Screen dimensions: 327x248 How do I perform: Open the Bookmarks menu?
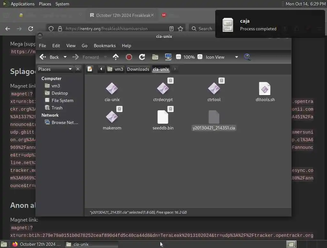click(105, 46)
